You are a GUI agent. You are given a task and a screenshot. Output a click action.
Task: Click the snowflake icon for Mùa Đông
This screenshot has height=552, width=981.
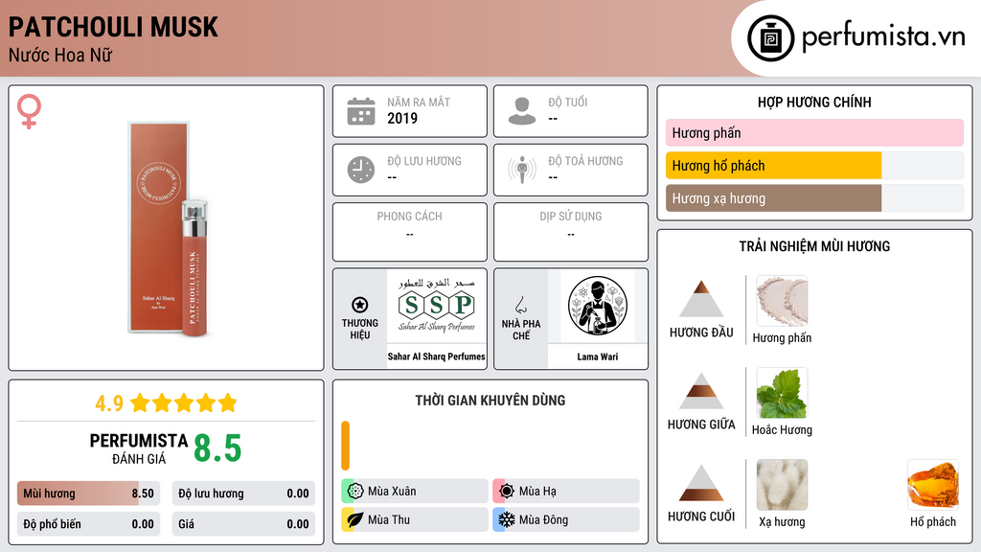point(507,519)
